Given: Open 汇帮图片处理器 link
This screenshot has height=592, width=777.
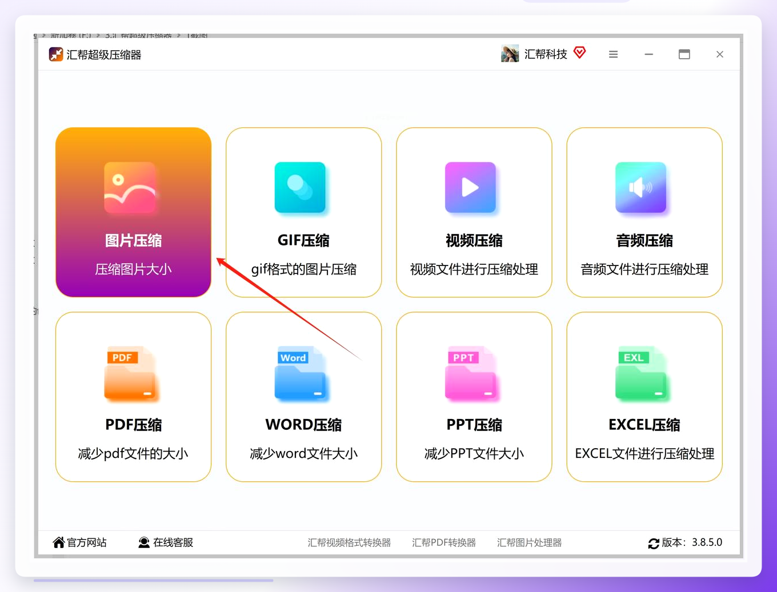Looking at the screenshot, I should click(x=530, y=542).
